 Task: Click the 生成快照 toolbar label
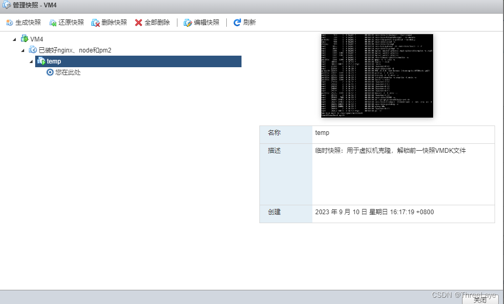(28, 23)
